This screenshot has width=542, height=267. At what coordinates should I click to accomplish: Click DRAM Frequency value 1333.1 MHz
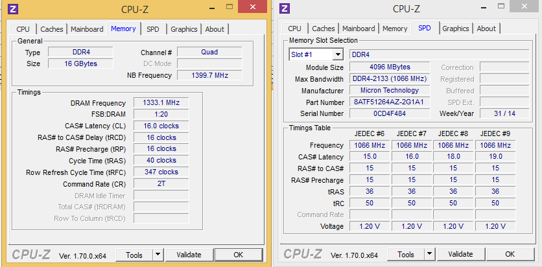click(161, 102)
